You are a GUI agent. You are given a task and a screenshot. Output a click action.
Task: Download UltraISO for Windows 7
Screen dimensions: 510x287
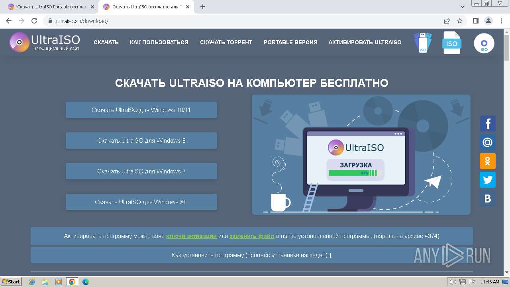pos(141,171)
